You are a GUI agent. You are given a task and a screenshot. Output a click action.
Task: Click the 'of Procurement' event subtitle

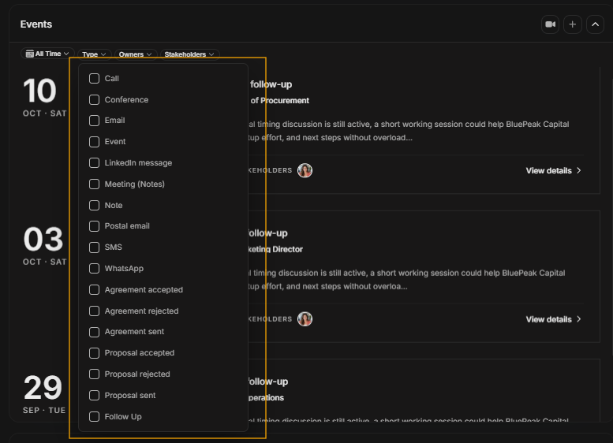(279, 100)
